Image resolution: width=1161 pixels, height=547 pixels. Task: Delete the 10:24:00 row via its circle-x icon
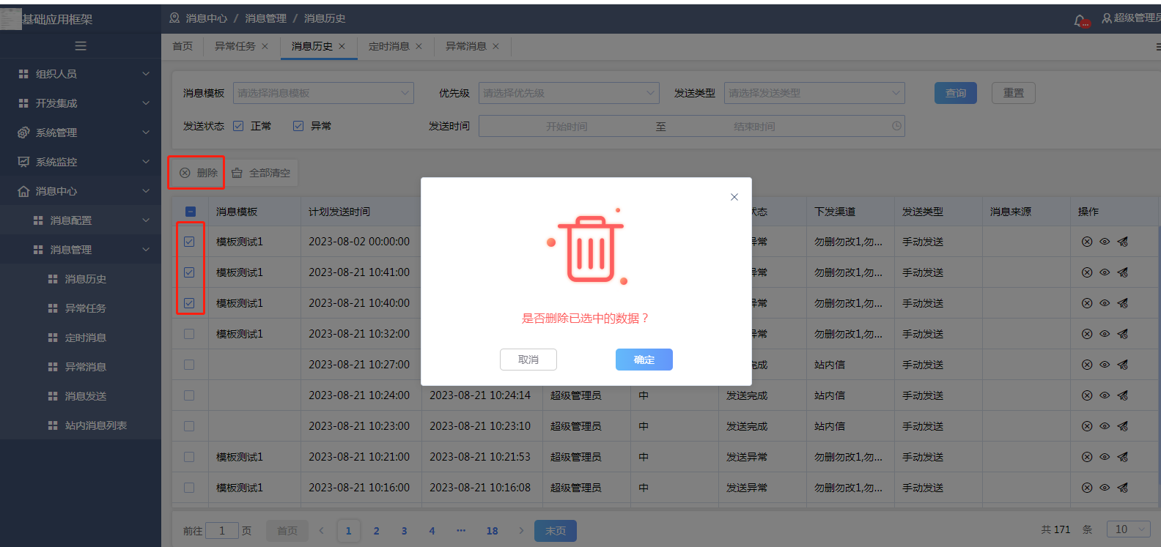pyautogui.click(x=1087, y=395)
